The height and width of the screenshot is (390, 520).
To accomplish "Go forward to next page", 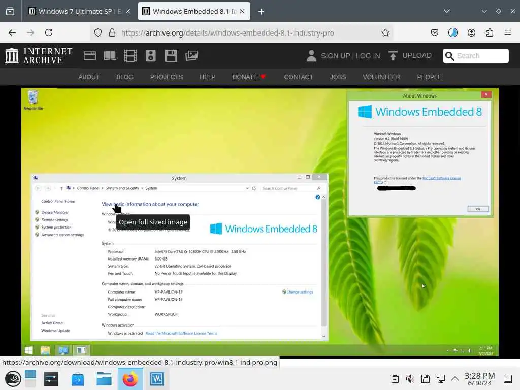I will (x=30, y=32).
